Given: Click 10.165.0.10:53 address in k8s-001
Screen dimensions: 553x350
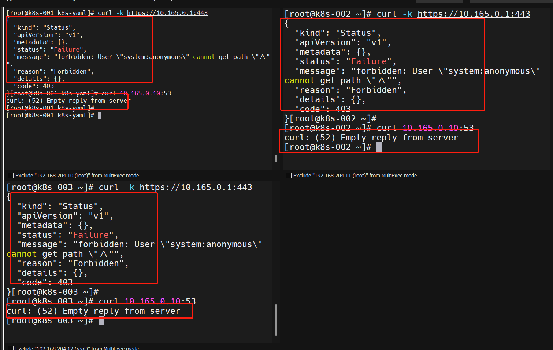Looking at the screenshot, I should coord(145,93).
